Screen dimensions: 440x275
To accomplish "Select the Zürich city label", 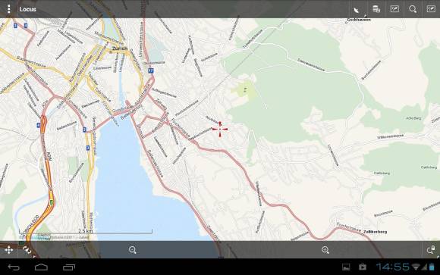I will pyautogui.click(x=120, y=48).
